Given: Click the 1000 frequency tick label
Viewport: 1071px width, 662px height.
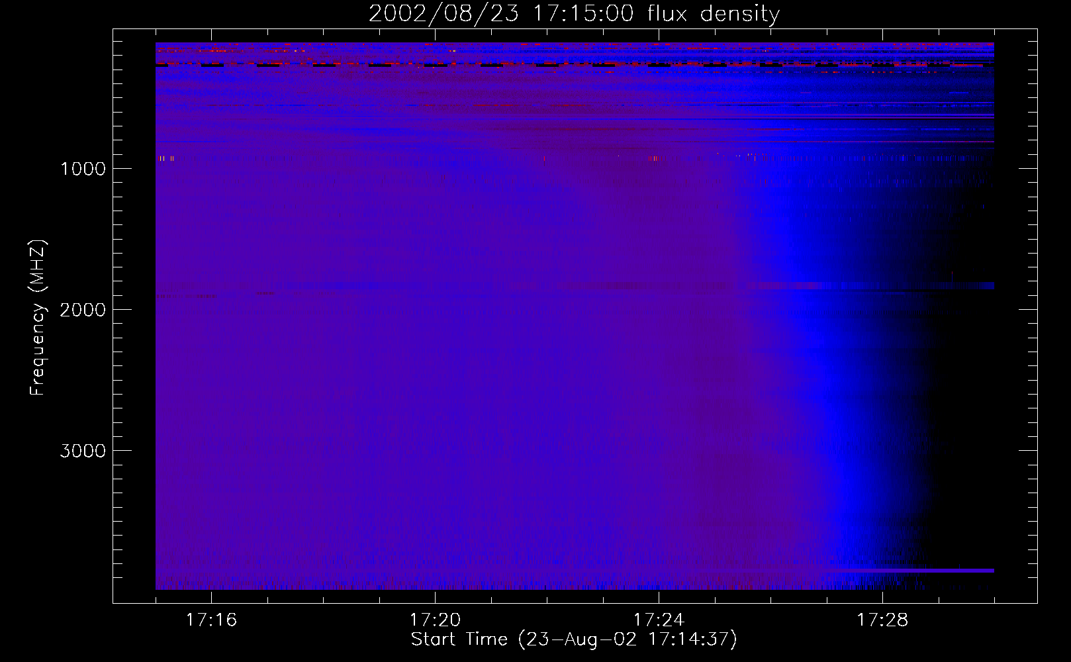Looking at the screenshot, I should pyautogui.click(x=83, y=169).
